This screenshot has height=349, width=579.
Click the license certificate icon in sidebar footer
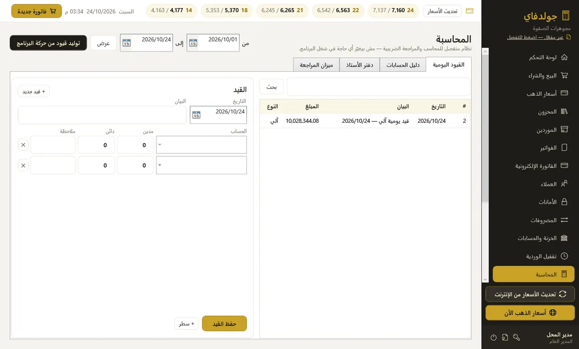[x=505, y=337]
